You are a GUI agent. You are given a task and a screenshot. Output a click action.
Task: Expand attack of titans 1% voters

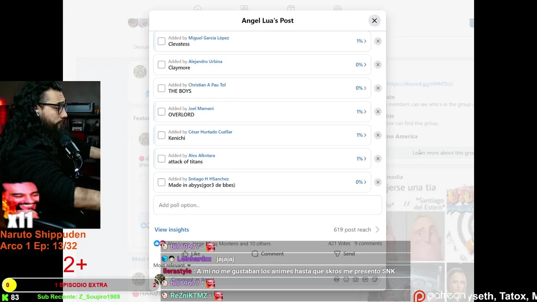(x=361, y=159)
